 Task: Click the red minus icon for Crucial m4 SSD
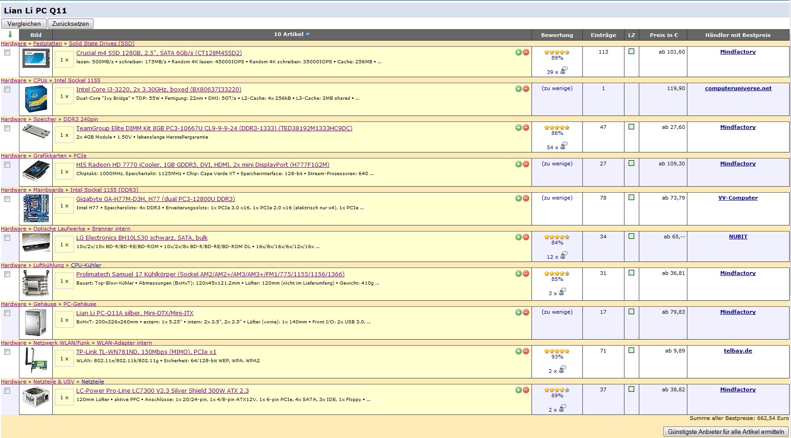tap(526, 52)
